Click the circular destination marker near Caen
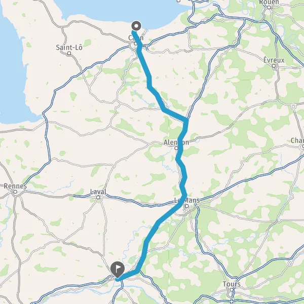Screen dimensions: 304x304 [x=136, y=26]
